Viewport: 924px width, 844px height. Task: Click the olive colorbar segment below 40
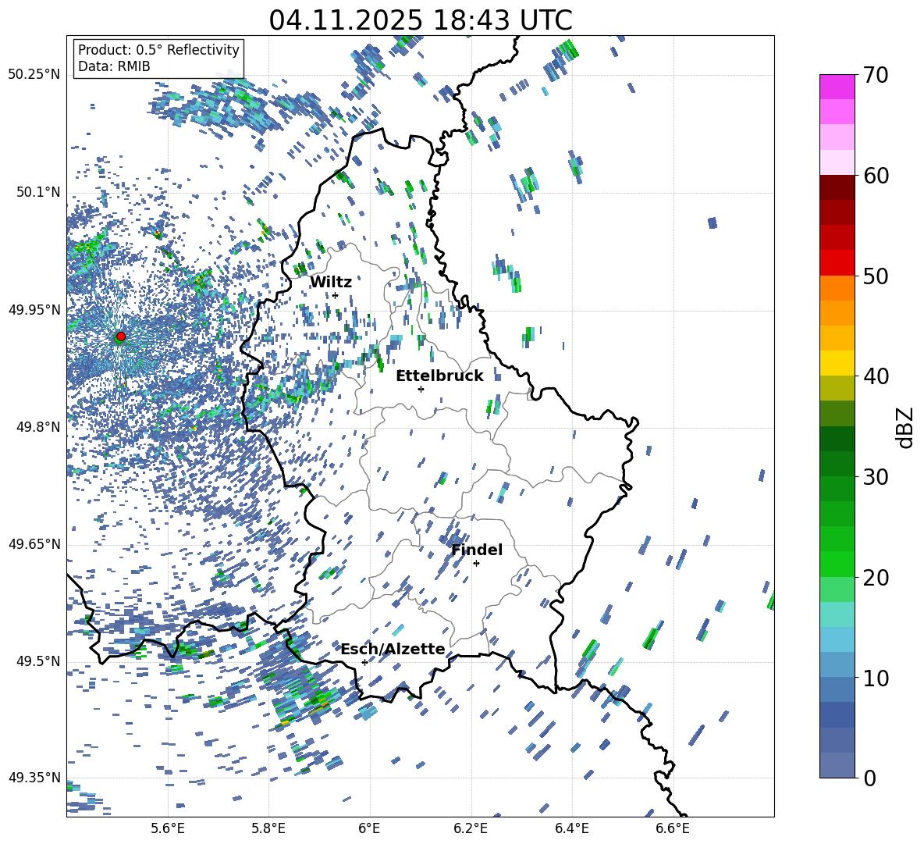tap(837, 388)
